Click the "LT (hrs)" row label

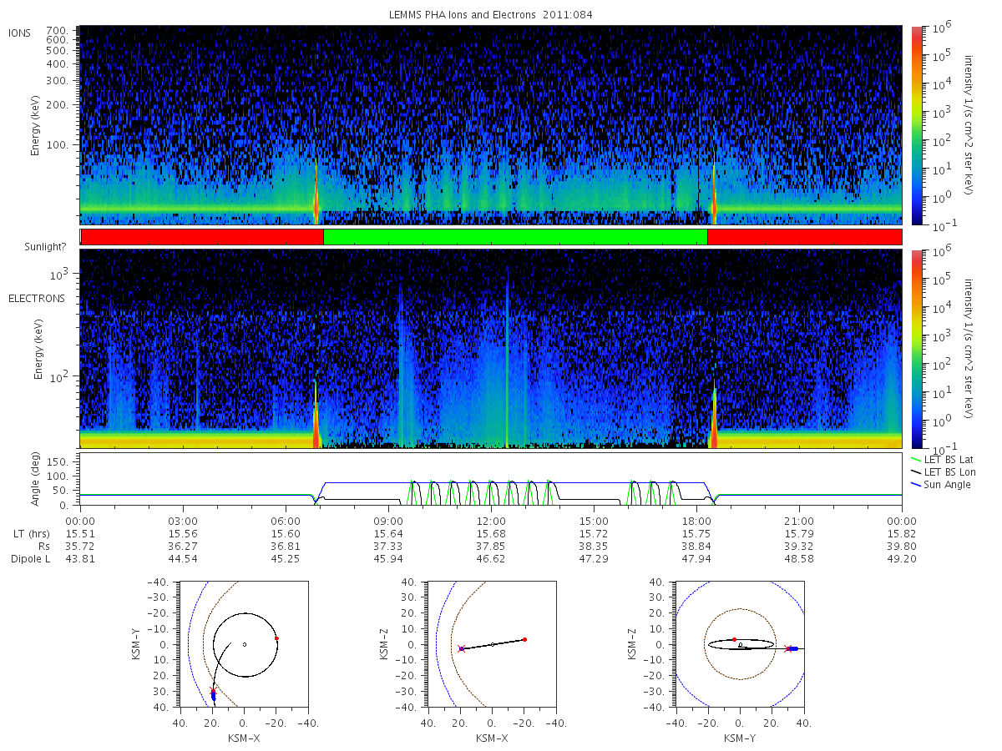[30, 534]
